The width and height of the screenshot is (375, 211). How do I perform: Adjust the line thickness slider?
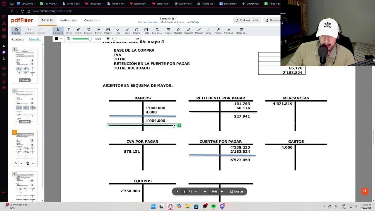[x=122, y=39]
